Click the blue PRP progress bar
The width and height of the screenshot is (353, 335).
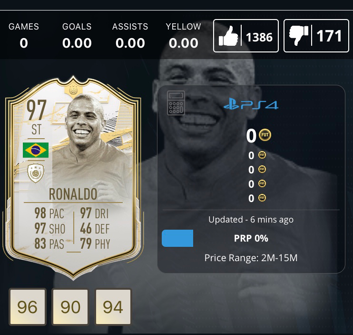click(x=177, y=238)
